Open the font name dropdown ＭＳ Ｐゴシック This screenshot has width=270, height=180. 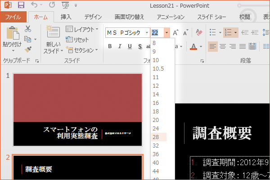147,32
